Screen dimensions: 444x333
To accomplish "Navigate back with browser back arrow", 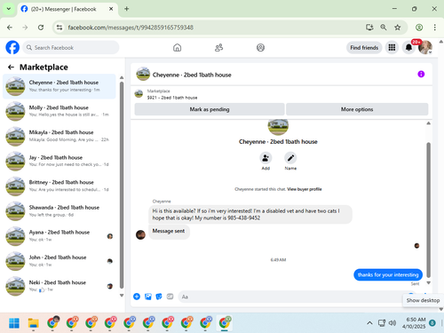I will 10,28.
